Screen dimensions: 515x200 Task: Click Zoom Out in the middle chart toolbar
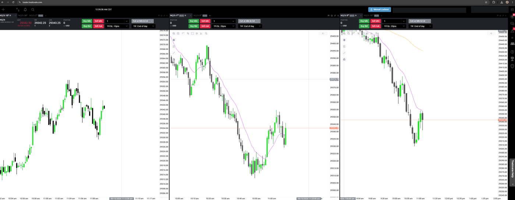(x=178, y=33)
